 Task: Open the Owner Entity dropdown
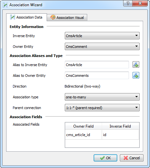[x=102, y=47]
